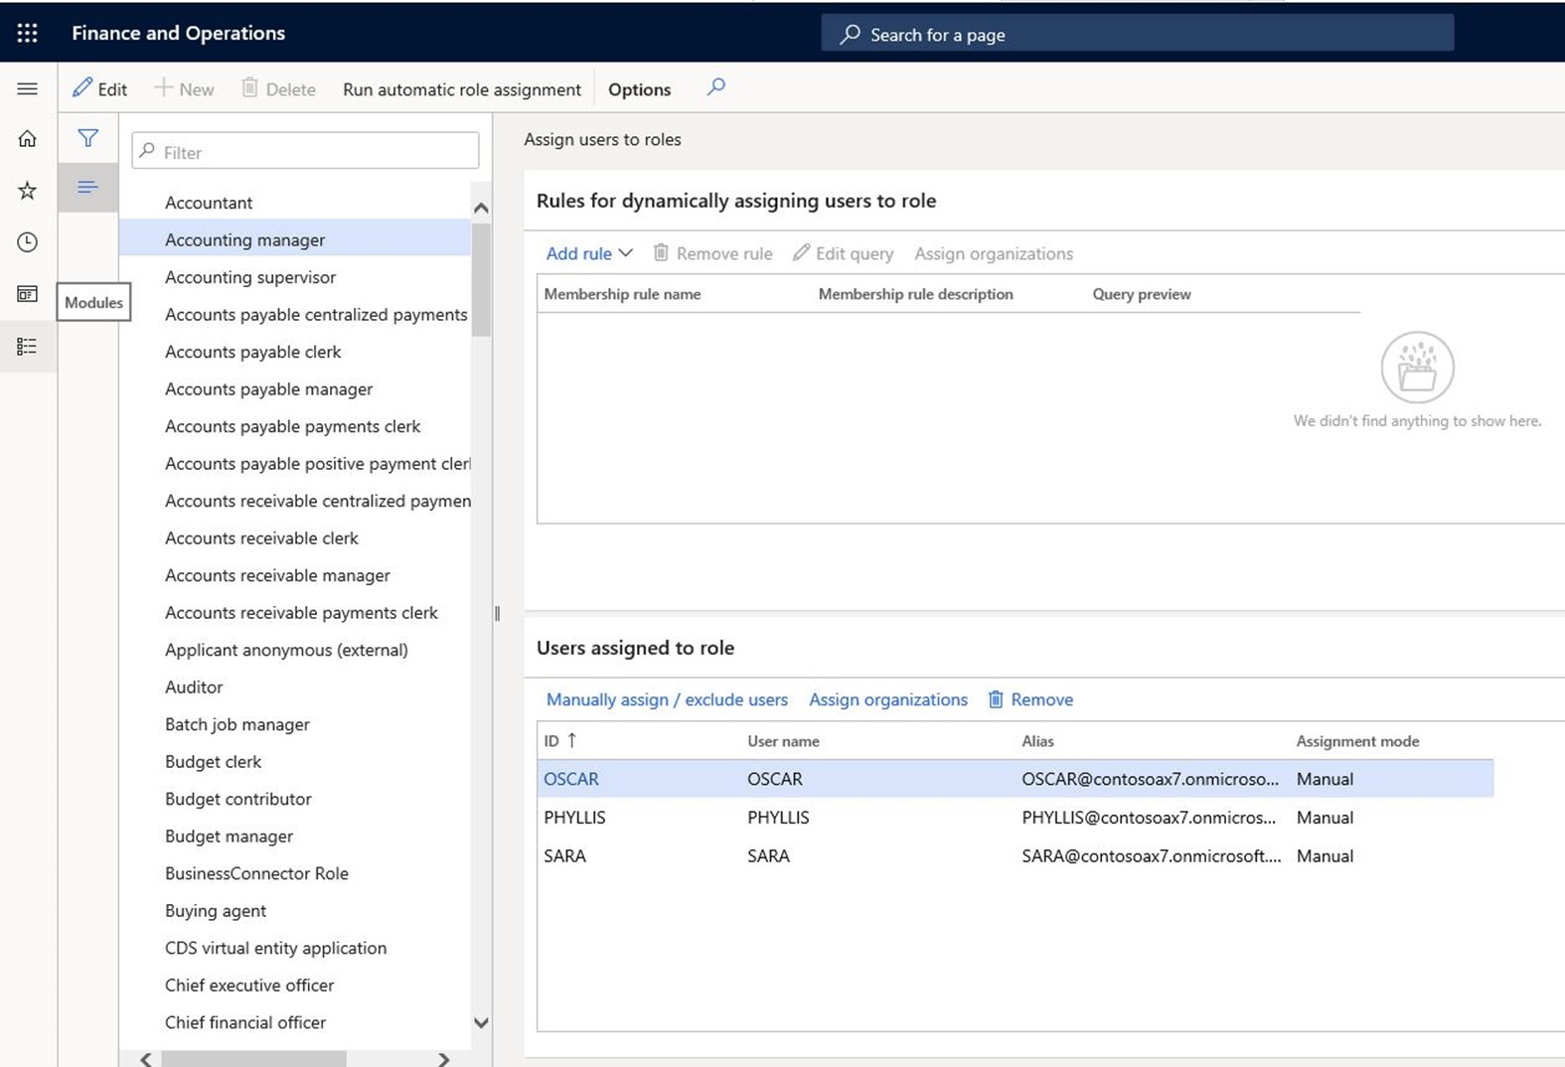Expand the hamburger navigation pane
Screen dimensions: 1565x1067
pos(28,88)
